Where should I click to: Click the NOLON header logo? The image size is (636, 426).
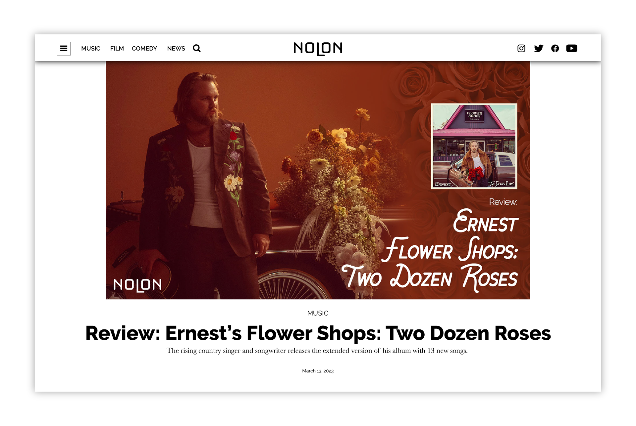[318, 49]
